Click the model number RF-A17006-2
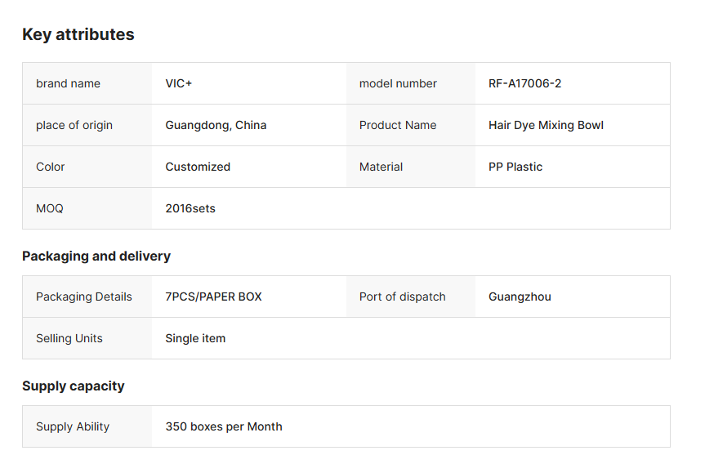Image resolution: width=705 pixels, height=455 pixels. (x=524, y=83)
